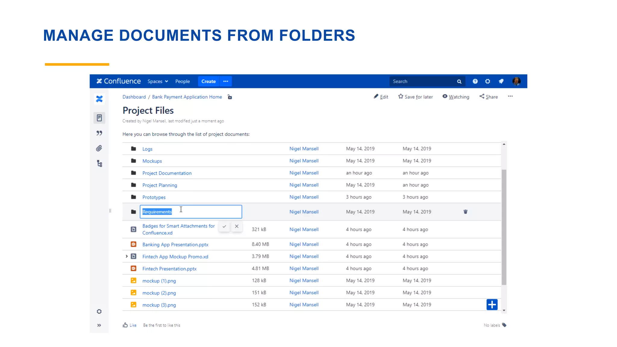Viewport: 617px width, 347px height.
Task: Expand the sidebar with double chevron
Action: tap(99, 325)
